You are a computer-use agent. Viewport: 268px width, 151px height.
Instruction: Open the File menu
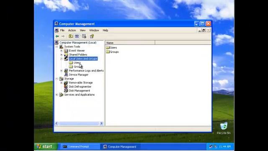click(62, 30)
